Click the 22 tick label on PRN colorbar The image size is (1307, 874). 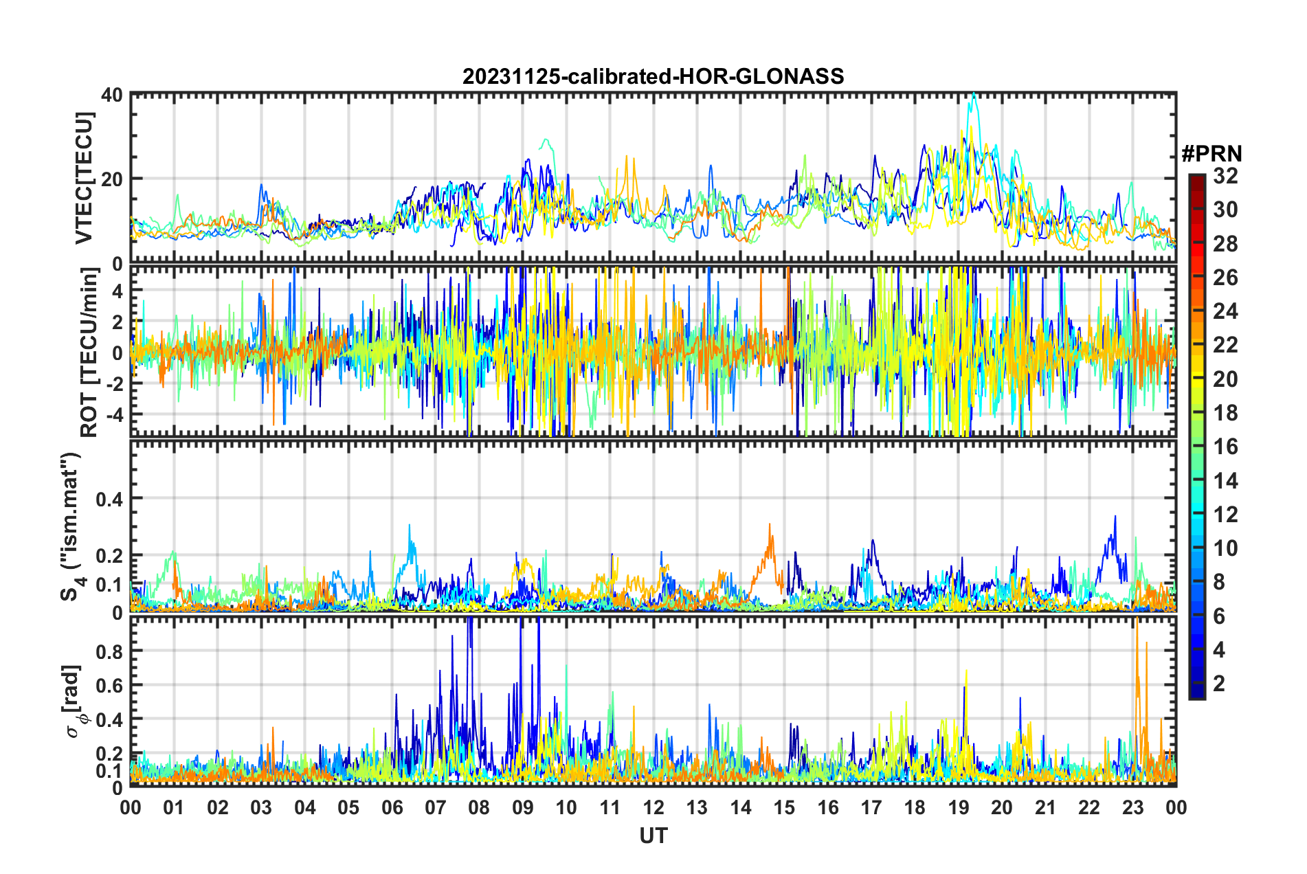(1225, 345)
